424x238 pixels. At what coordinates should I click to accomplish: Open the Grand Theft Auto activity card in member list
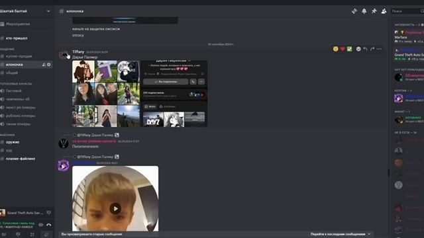point(409,54)
